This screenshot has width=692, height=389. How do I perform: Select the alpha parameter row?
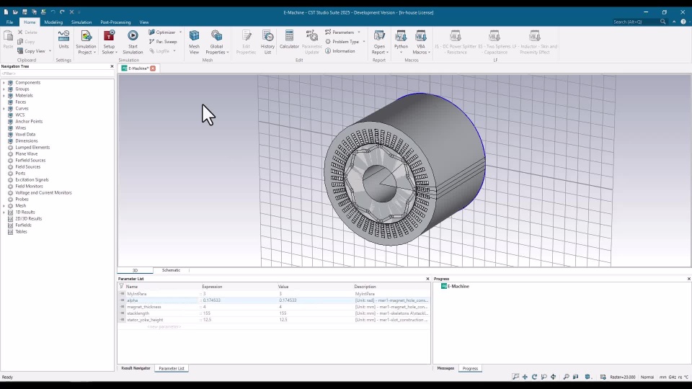274,300
